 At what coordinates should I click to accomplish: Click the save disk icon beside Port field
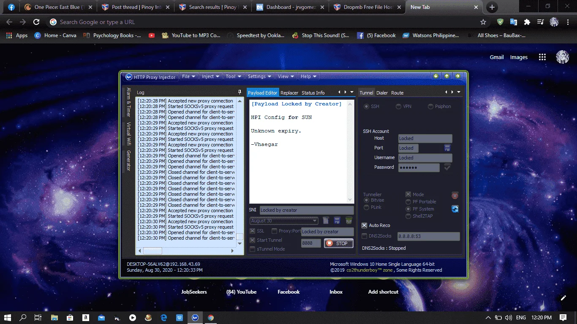click(x=447, y=148)
